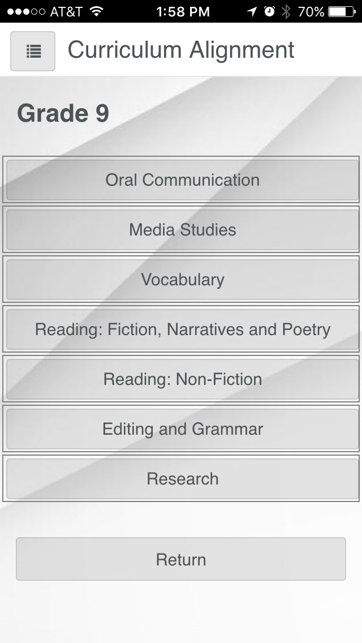This screenshot has width=362, height=643.
Task: Select Reading: Non-Fiction
Action: (x=183, y=379)
